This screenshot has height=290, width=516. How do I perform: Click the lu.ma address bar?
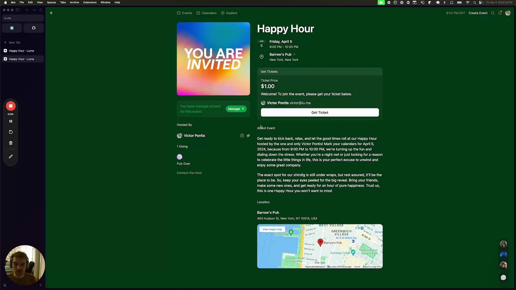coord(23,18)
